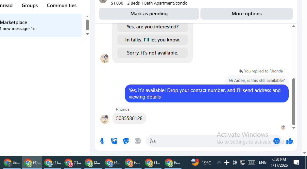
Task: Click the chat list down scroll arrow
Action: (x=88, y=34)
